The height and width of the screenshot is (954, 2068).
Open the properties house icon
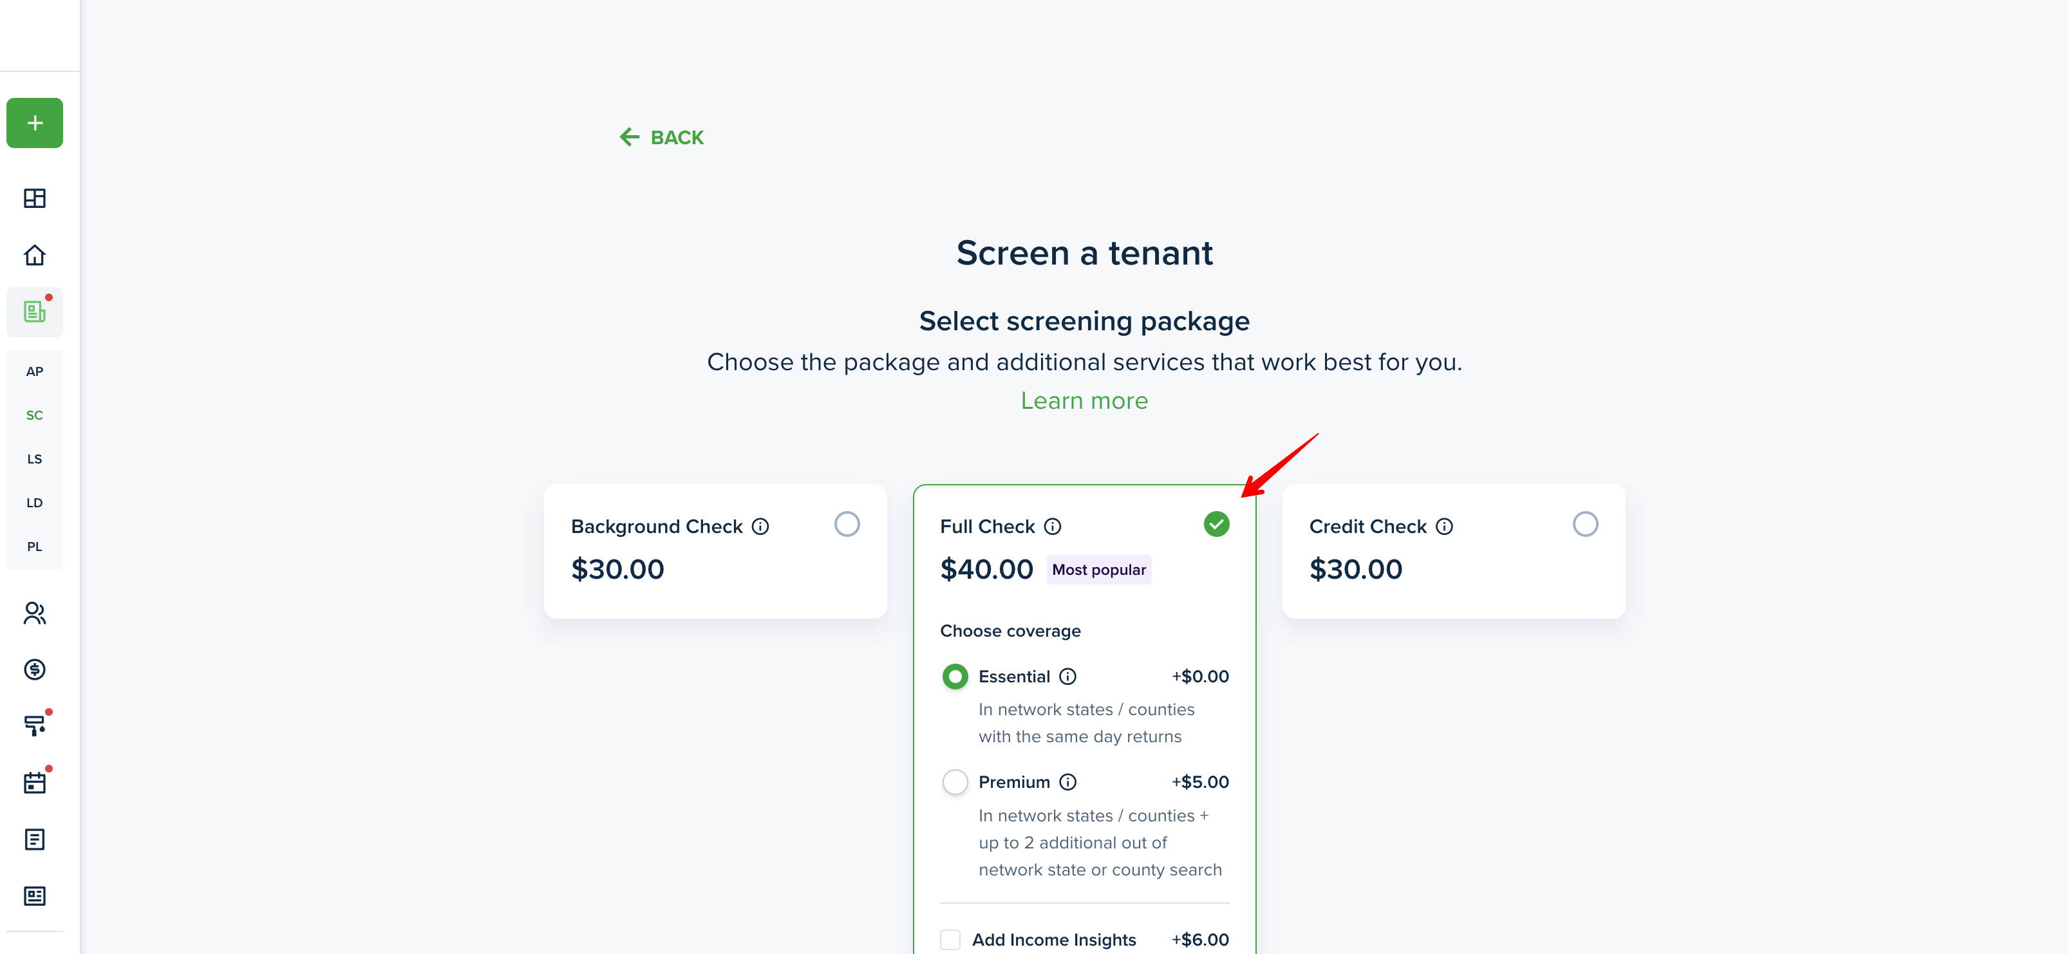click(35, 255)
